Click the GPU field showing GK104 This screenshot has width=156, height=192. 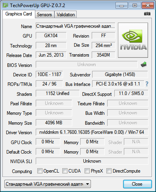[51, 36]
